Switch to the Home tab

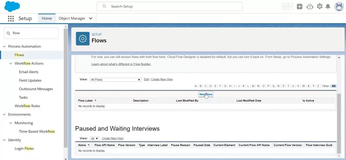(47, 18)
